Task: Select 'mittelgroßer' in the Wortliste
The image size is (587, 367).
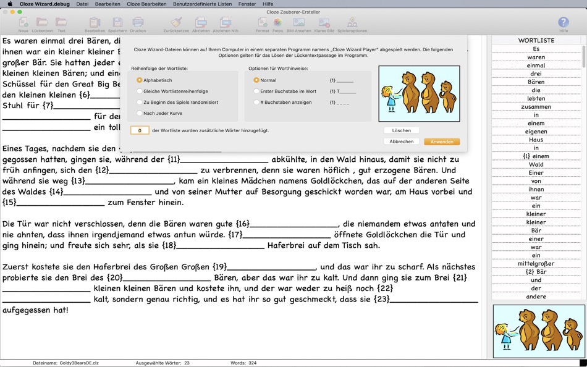Action: (x=536, y=263)
